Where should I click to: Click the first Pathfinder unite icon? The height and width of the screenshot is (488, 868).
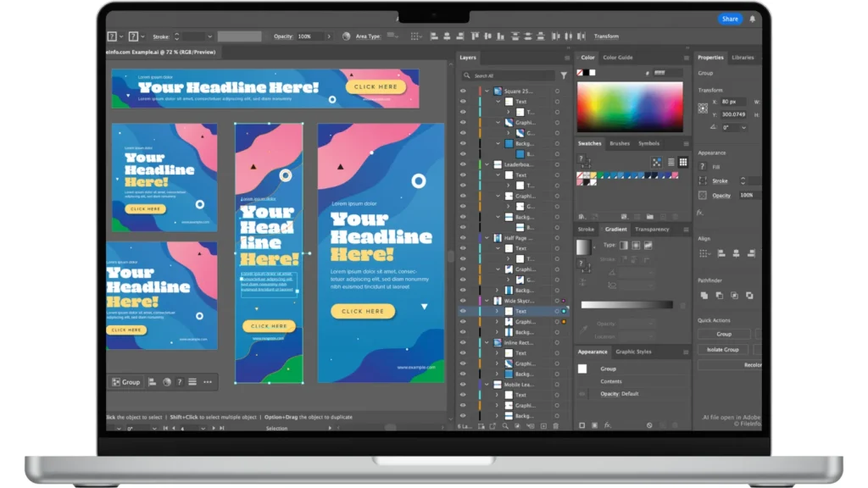click(704, 295)
